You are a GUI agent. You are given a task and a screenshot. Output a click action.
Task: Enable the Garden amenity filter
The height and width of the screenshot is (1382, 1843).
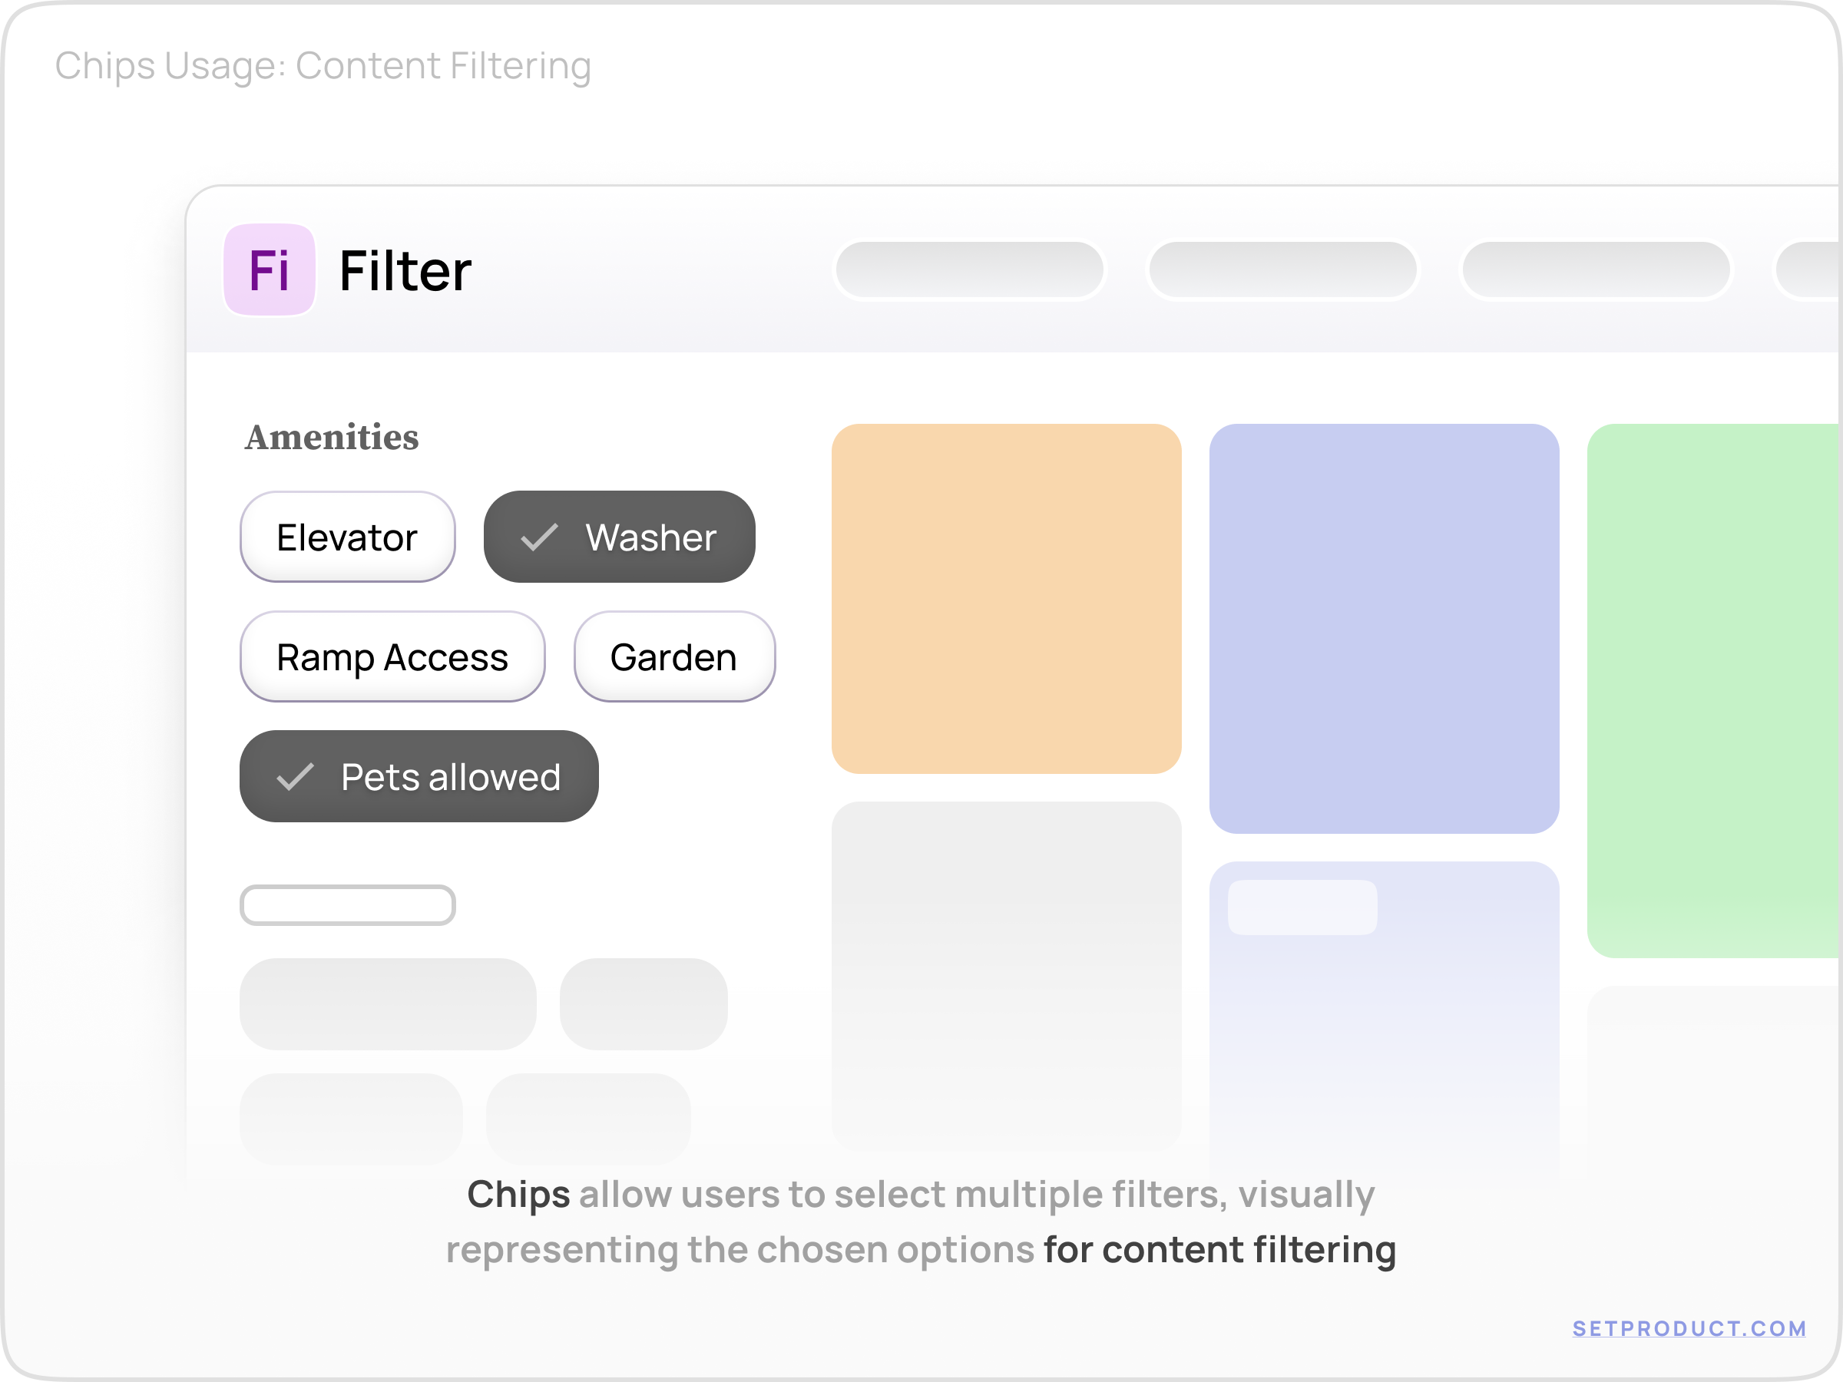(673, 656)
